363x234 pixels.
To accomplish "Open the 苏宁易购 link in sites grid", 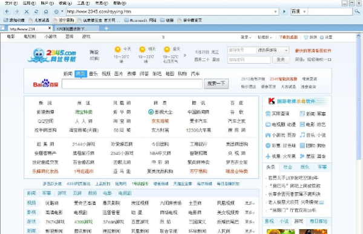I will (x=198, y=172).
